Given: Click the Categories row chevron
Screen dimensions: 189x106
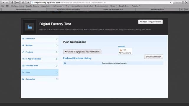Looking at the screenshot, I should click(x=57, y=79).
